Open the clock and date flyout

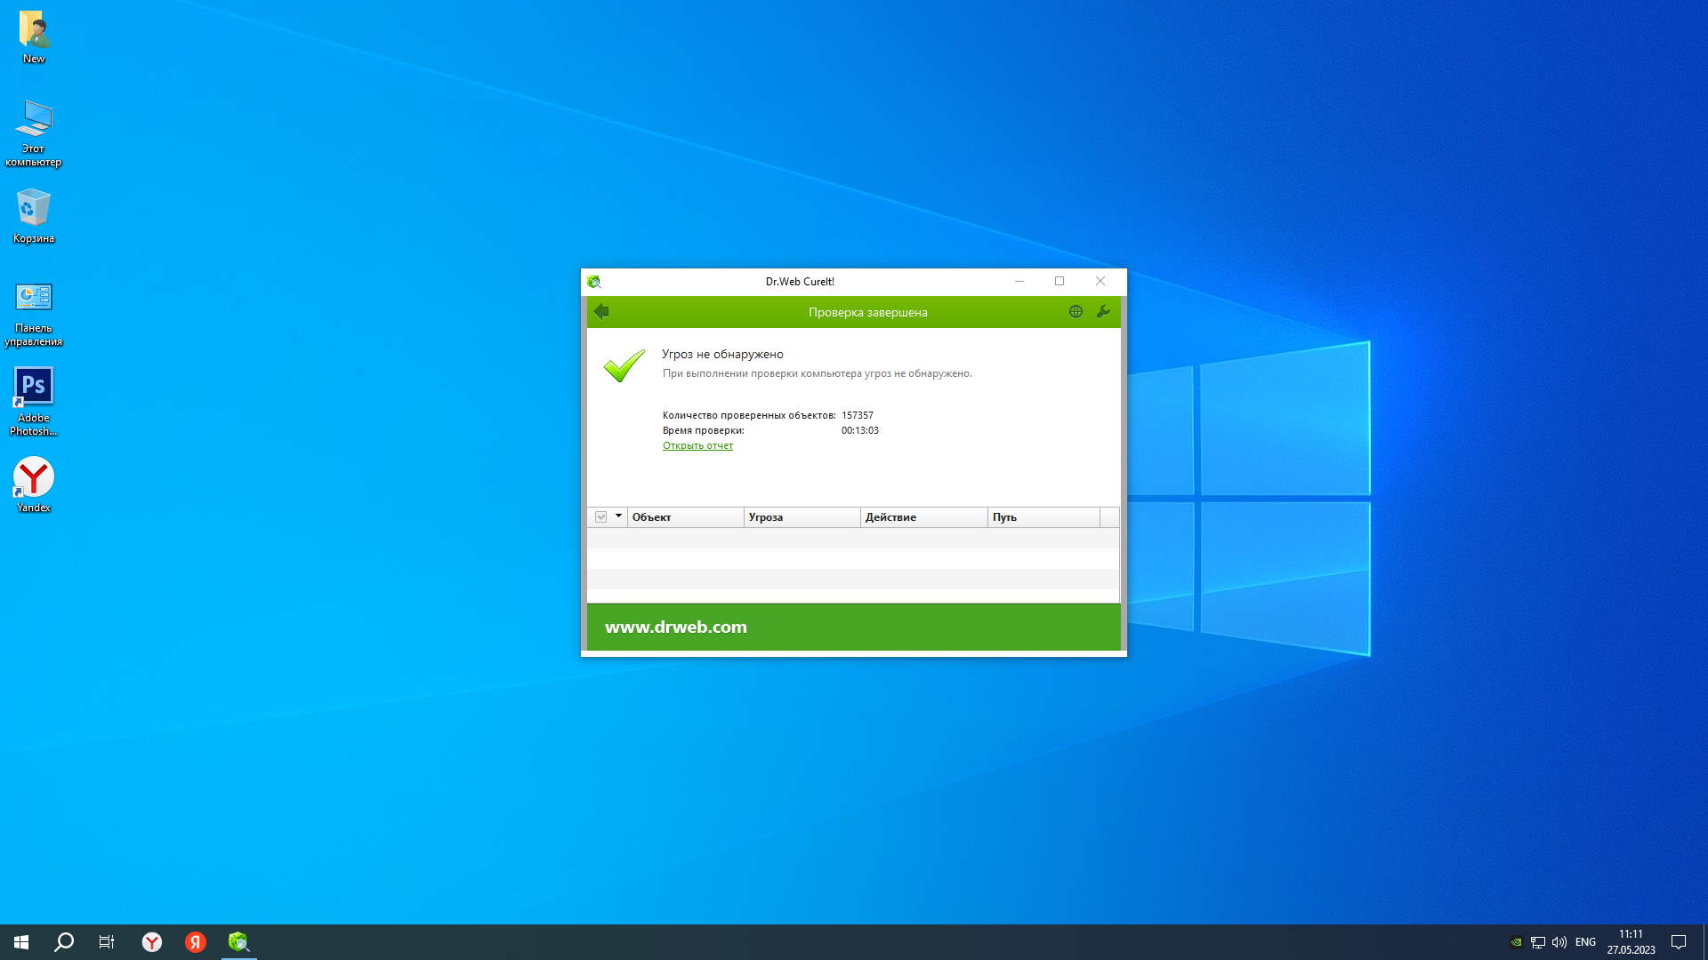click(1631, 942)
